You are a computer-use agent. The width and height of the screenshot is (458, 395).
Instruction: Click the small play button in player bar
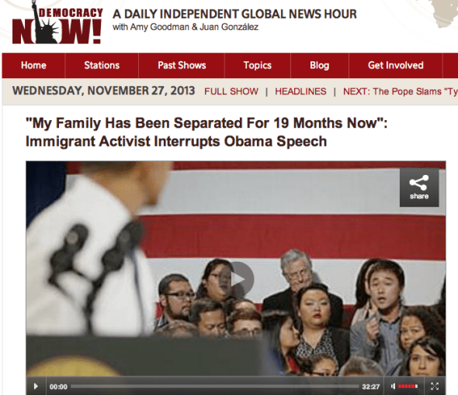36,386
